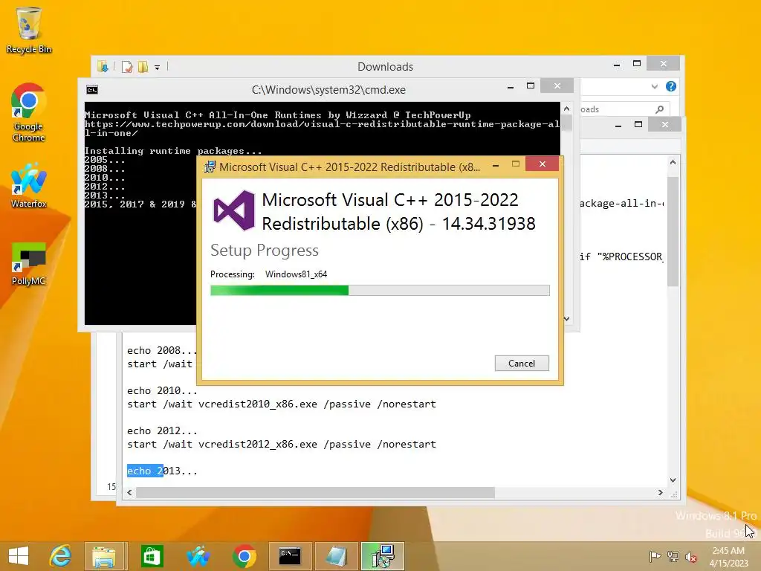Image resolution: width=761 pixels, height=571 pixels.
Task: Launch PollyMC desktop shortcut
Action: coord(29,264)
